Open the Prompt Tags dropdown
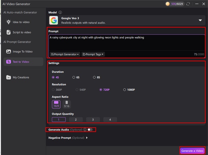This screenshot has height=155, width=208. click(93, 54)
